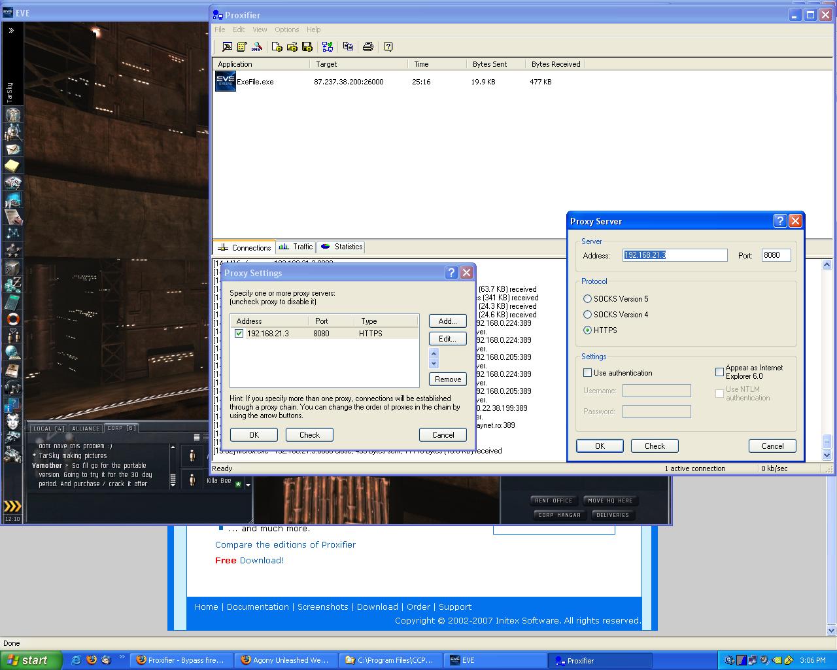This screenshot has width=837, height=670.
Task: Open the calculator icon in EVE sidebar
Action: 12,302
